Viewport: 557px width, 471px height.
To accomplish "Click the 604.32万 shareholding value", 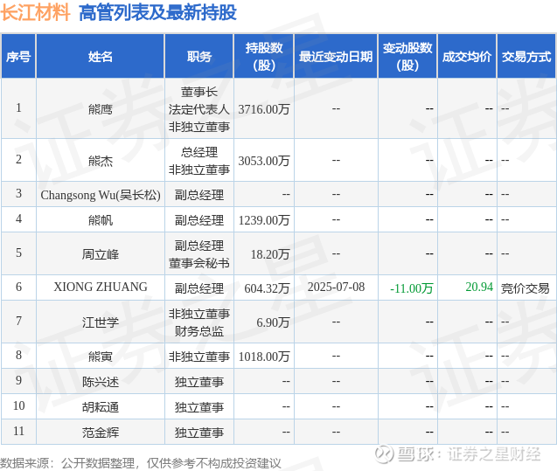I will 267,288.
